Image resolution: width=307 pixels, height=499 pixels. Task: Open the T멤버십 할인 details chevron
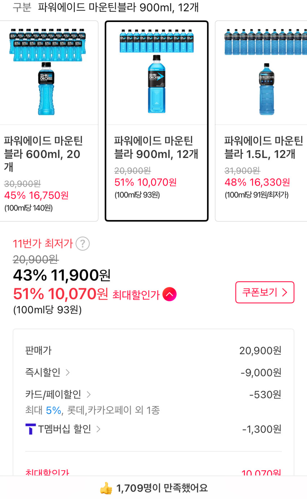click(98, 429)
